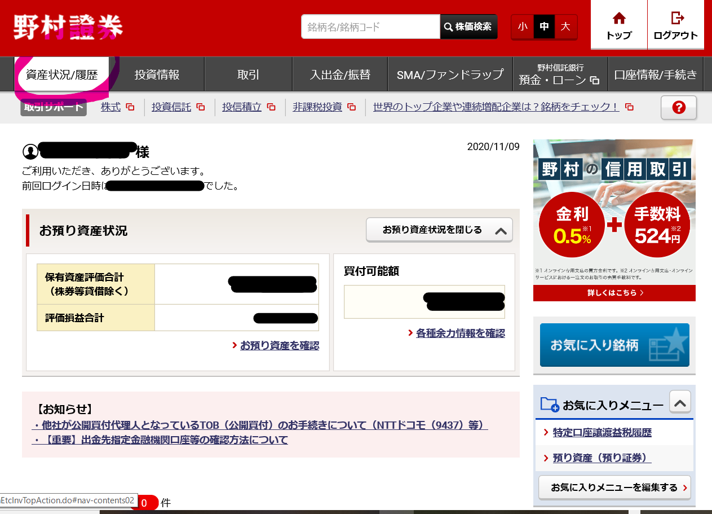Open the SMA/ファンドラップ tab
The width and height of the screenshot is (712, 514).
click(450, 74)
